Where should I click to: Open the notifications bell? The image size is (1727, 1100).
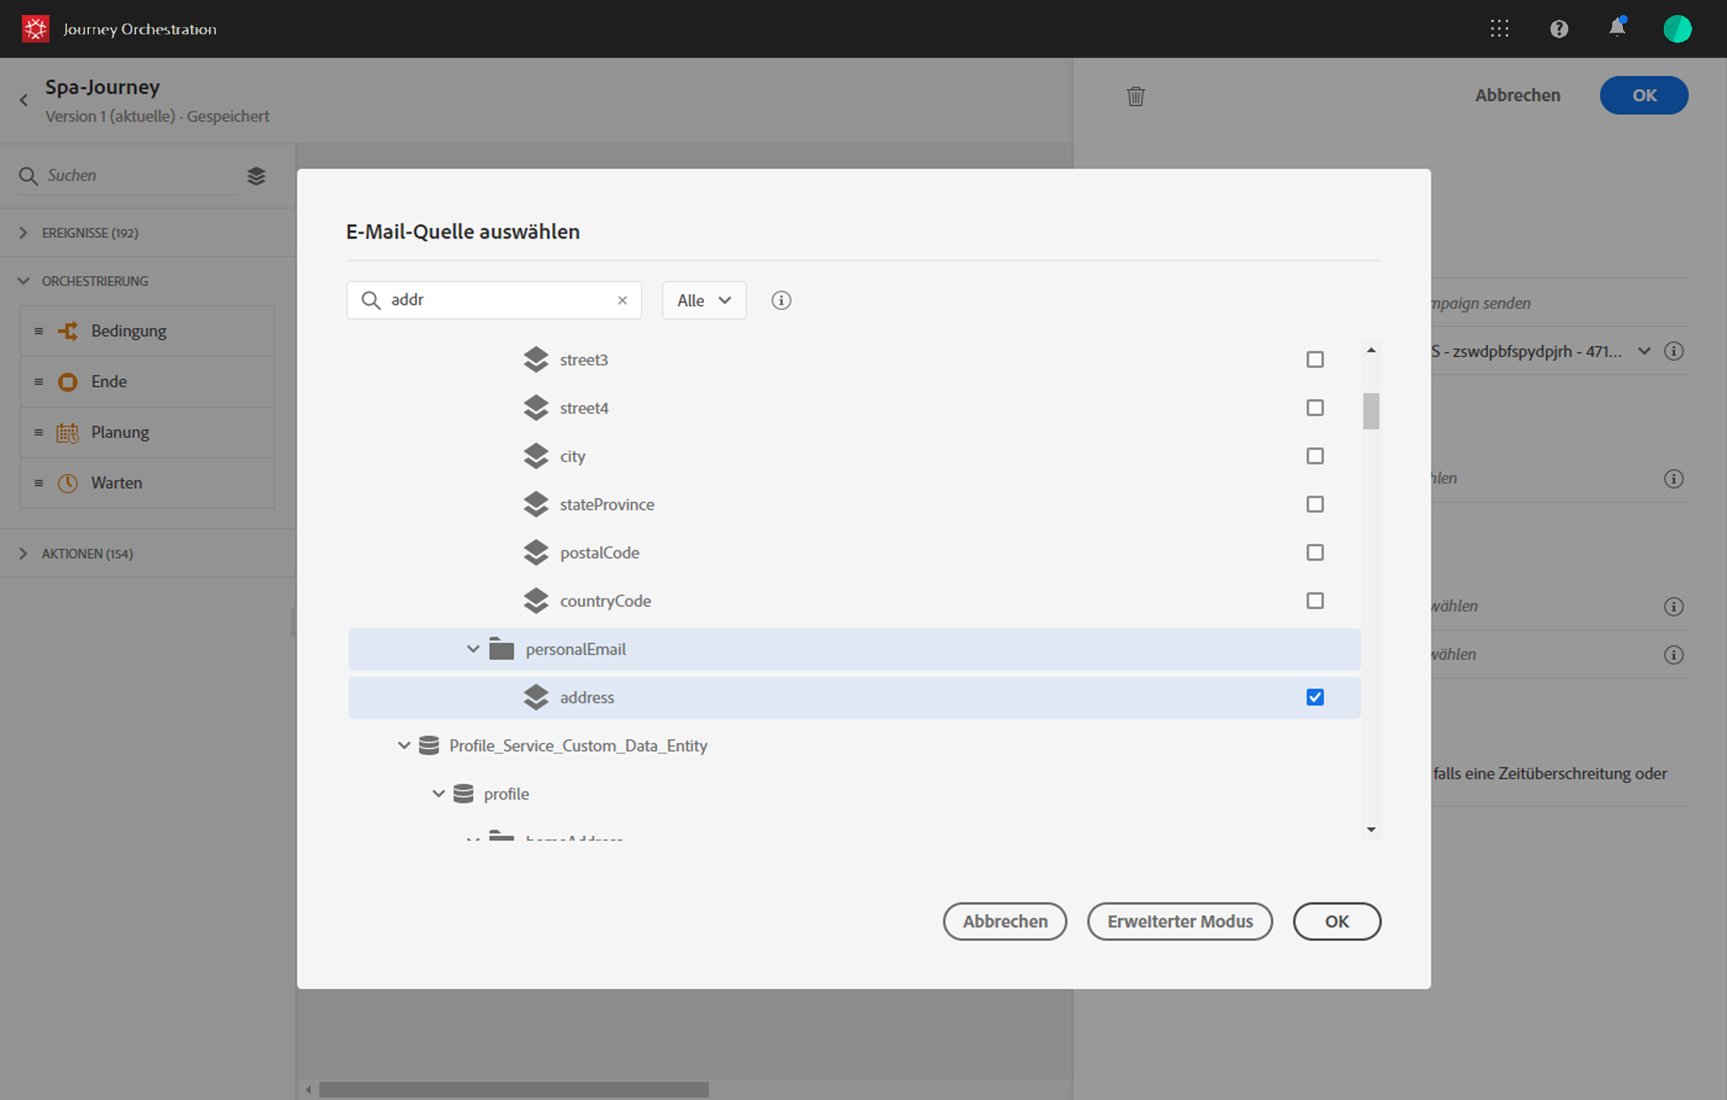(x=1617, y=28)
